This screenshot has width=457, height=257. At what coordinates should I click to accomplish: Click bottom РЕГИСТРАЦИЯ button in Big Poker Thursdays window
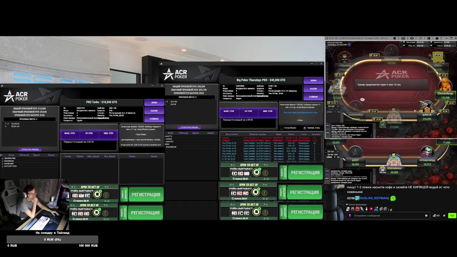(305, 212)
